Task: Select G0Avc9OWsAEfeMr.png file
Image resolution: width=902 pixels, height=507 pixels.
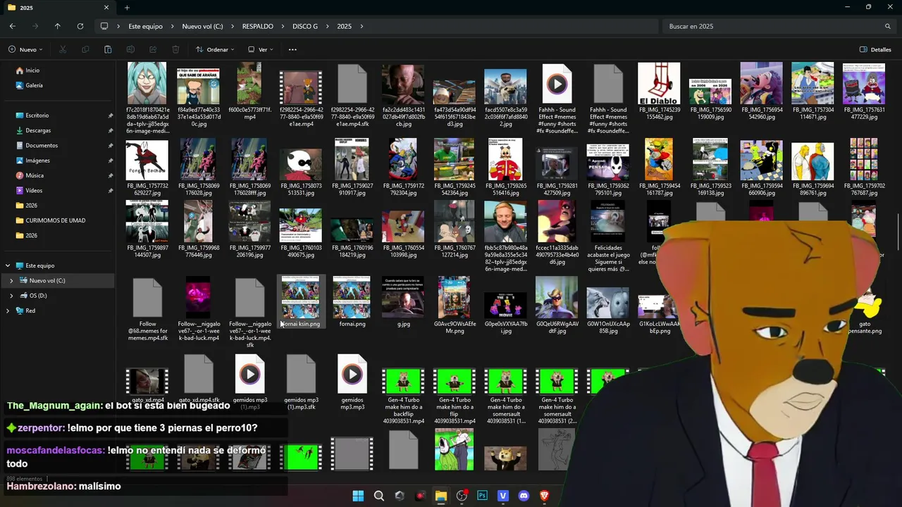Action: click(x=455, y=305)
